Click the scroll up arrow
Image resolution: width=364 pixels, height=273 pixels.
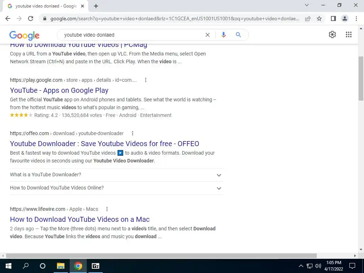361,28
